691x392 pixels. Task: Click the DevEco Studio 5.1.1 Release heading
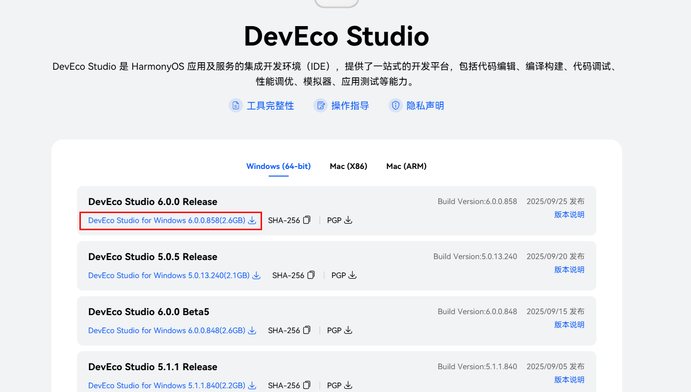coord(153,367)
